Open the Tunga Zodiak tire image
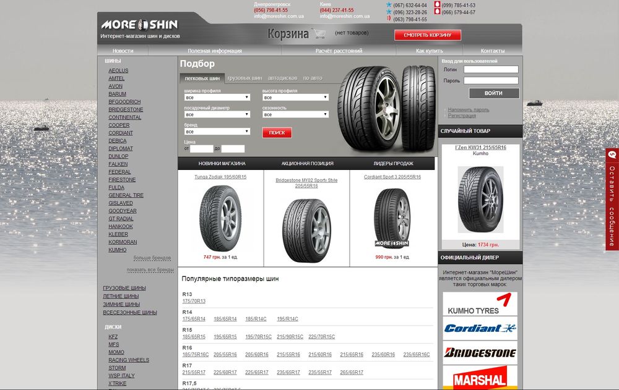 coord(220,218)
